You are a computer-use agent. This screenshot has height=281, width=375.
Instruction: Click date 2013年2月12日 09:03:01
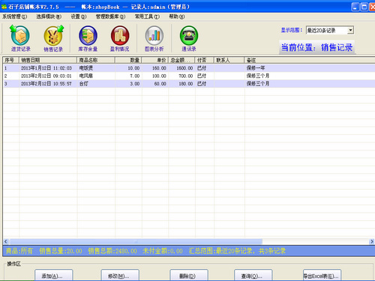coord(46,76)
